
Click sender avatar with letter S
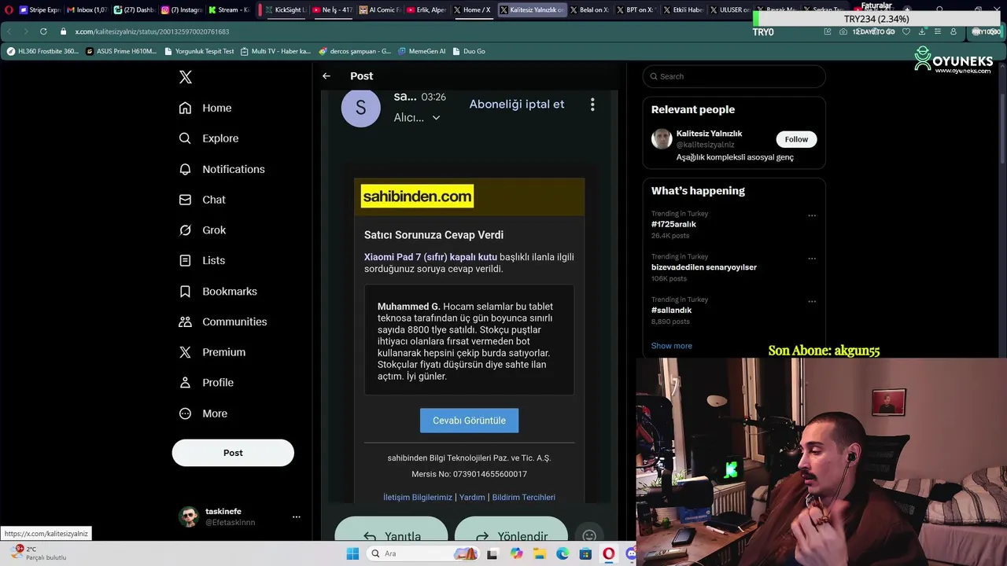coord(361,108)
